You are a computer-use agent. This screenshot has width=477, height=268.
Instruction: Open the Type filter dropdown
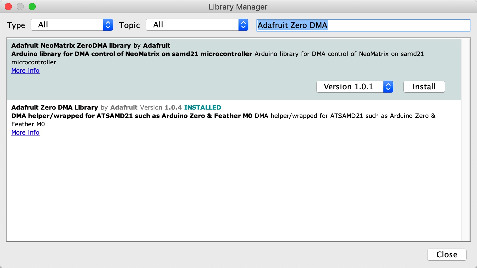pyautogui.click(x=72, y=25)
